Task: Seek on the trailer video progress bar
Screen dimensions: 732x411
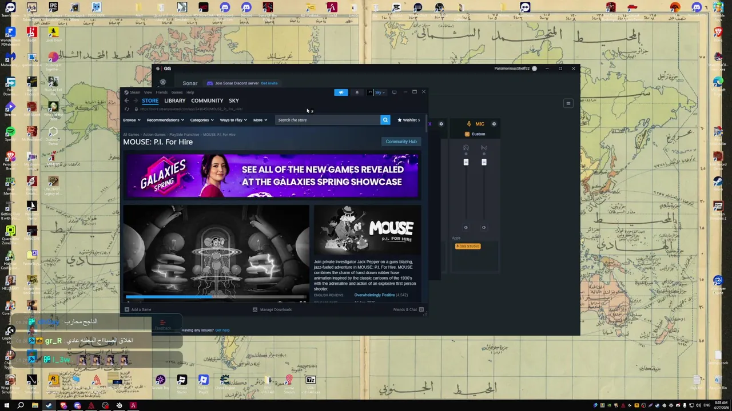Action: click(216, 297)
